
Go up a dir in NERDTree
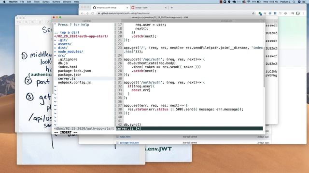[67, 32]
